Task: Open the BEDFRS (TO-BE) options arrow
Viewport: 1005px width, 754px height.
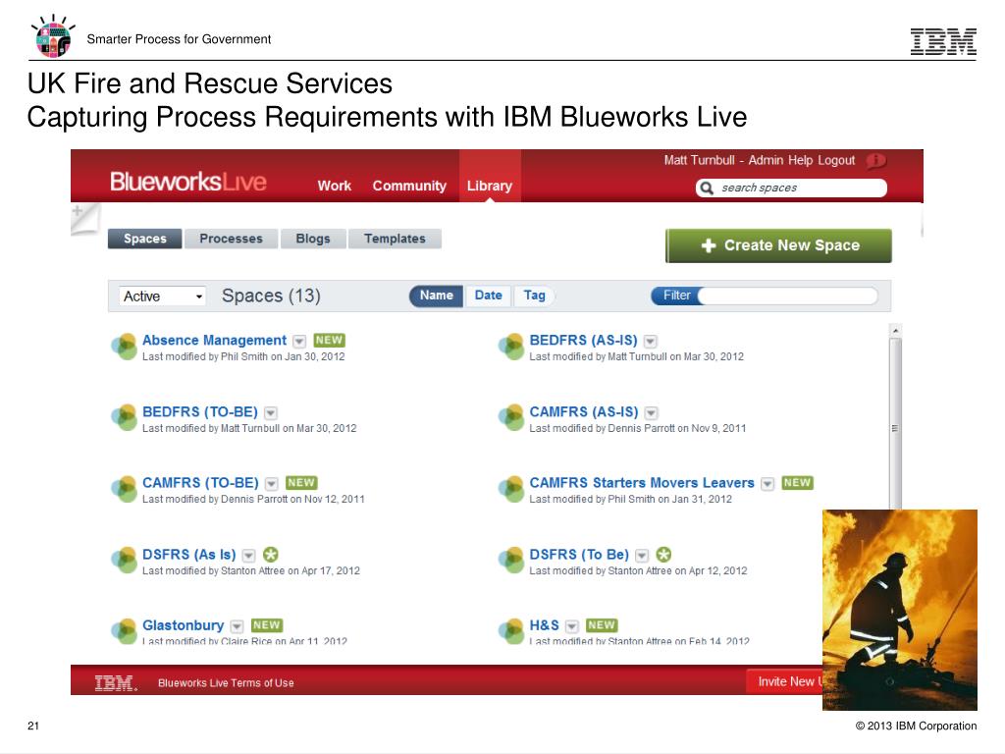Action: point(271,413)
